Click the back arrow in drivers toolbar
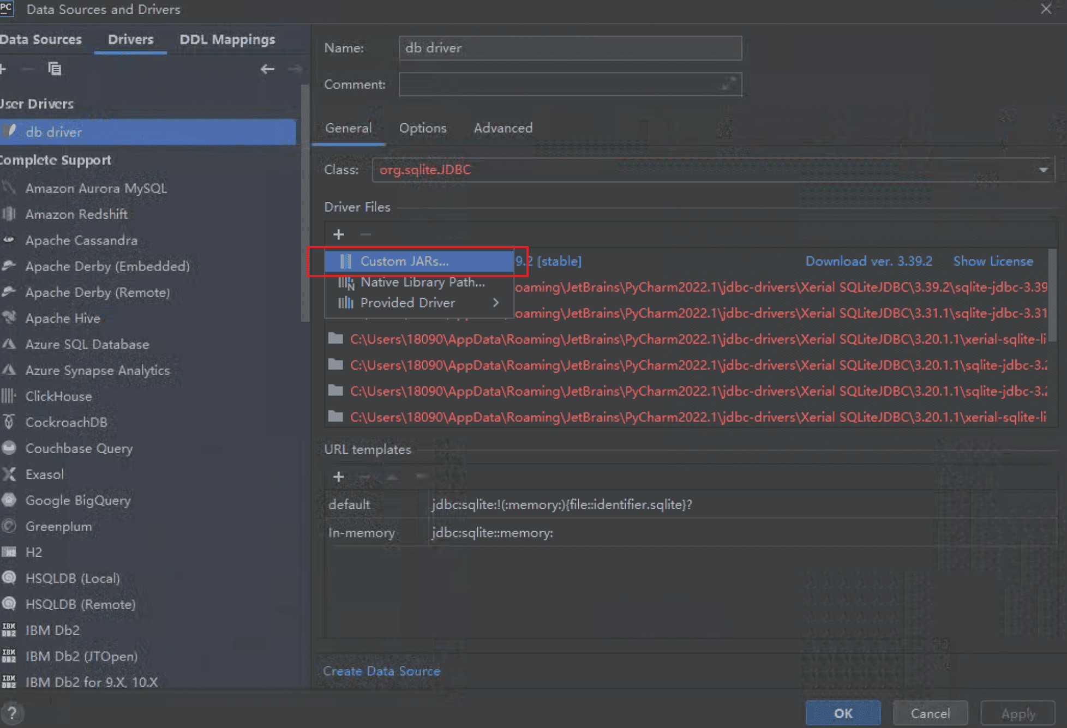This screenshot has height=728, width=1067. [x=267, y=69]
